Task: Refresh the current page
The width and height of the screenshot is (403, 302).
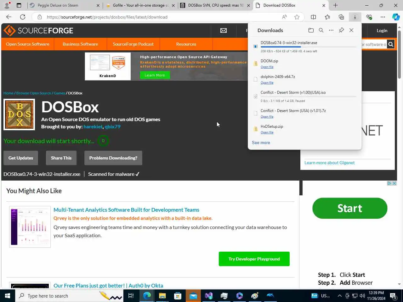Action: [x=23, y=17]
